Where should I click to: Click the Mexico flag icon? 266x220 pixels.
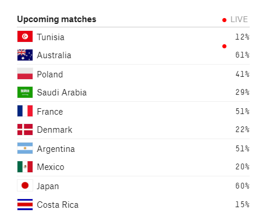point(25,166)
